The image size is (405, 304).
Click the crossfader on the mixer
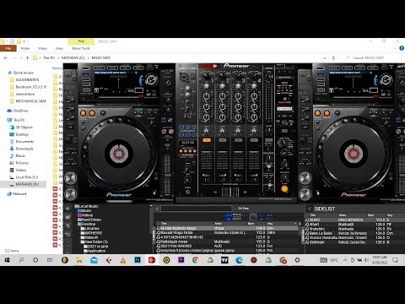click(230, 192)
